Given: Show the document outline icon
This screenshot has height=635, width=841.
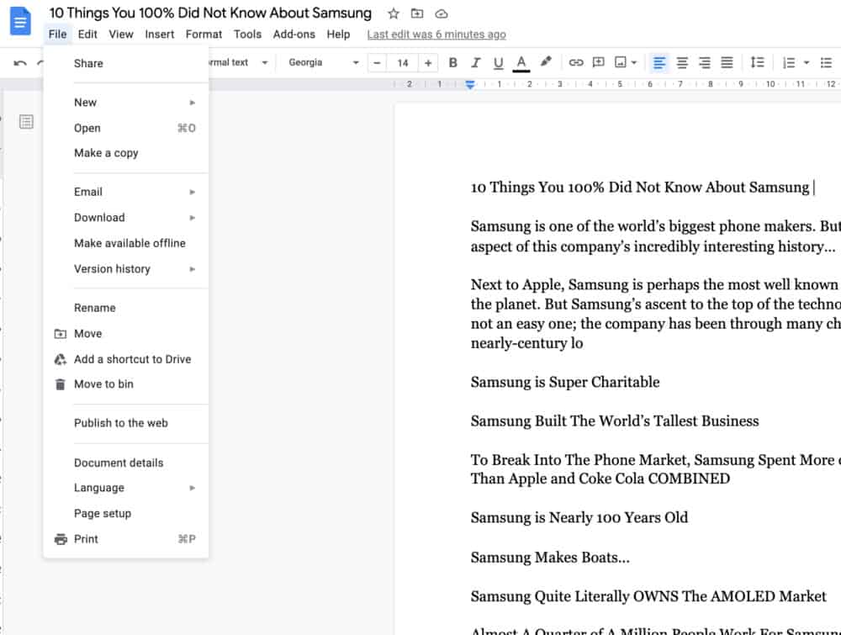Looking at the screenshot, I should tap(26, 122).
